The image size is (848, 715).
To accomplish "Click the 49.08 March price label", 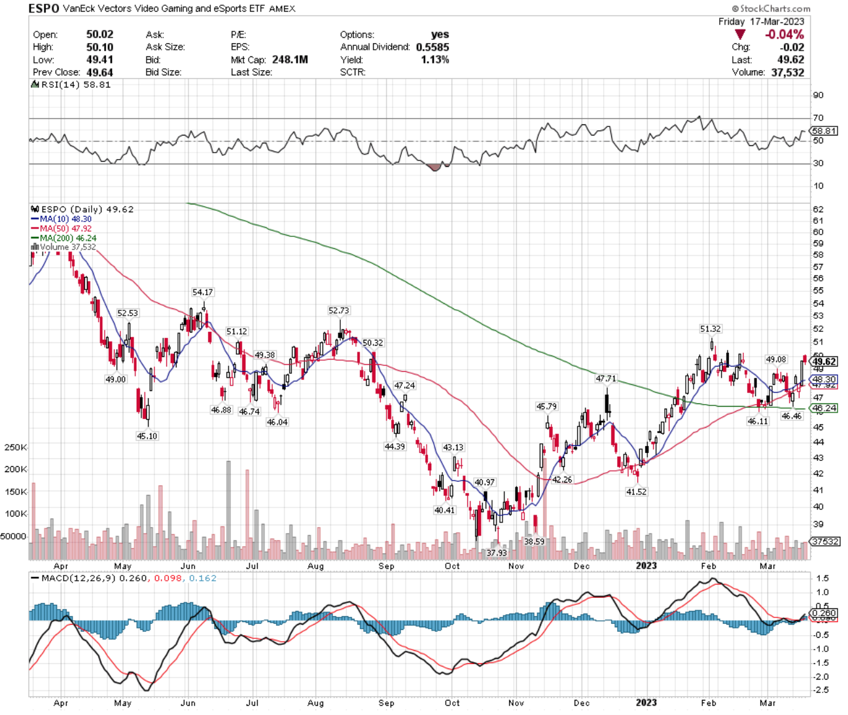I will pyautogui.click(x=777, y=359).
